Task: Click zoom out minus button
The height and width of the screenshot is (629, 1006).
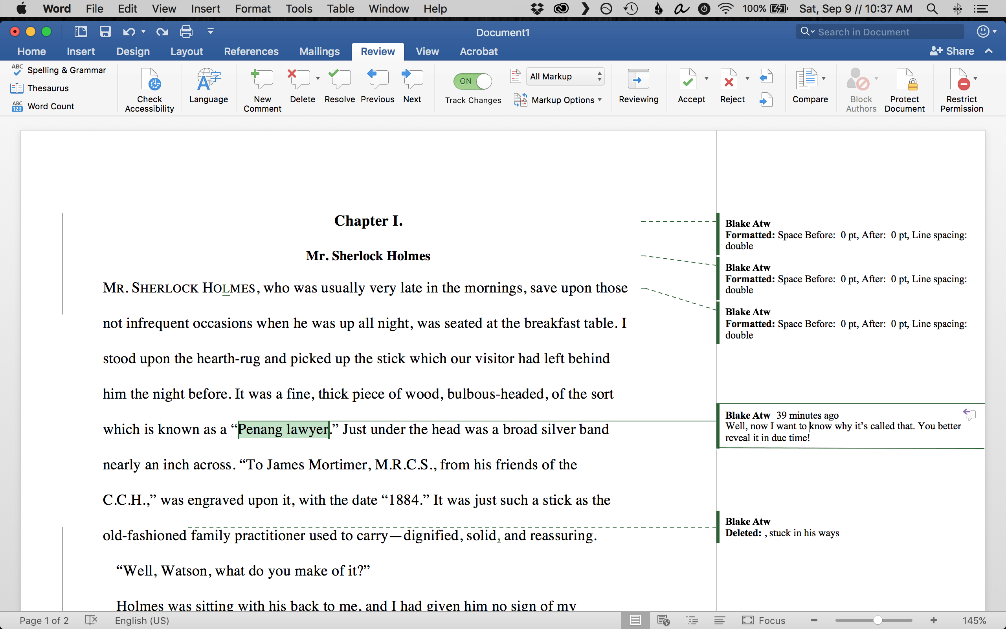Action: click(x=814, y=620)
